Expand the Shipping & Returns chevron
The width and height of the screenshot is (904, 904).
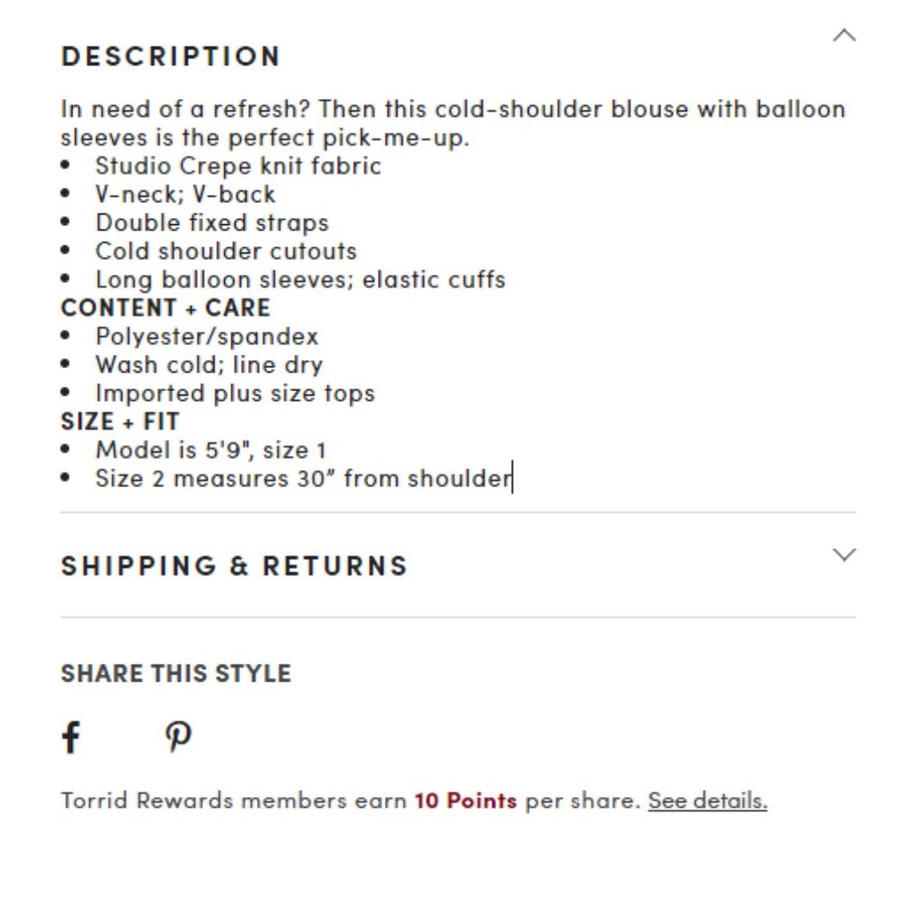pyautogui.click(x=843, y=555)
